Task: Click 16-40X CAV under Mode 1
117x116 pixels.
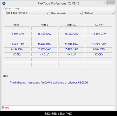Action: pyautogui.click(x=17, y=34)
